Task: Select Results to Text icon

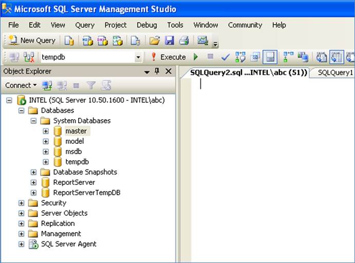Action: 322,57
